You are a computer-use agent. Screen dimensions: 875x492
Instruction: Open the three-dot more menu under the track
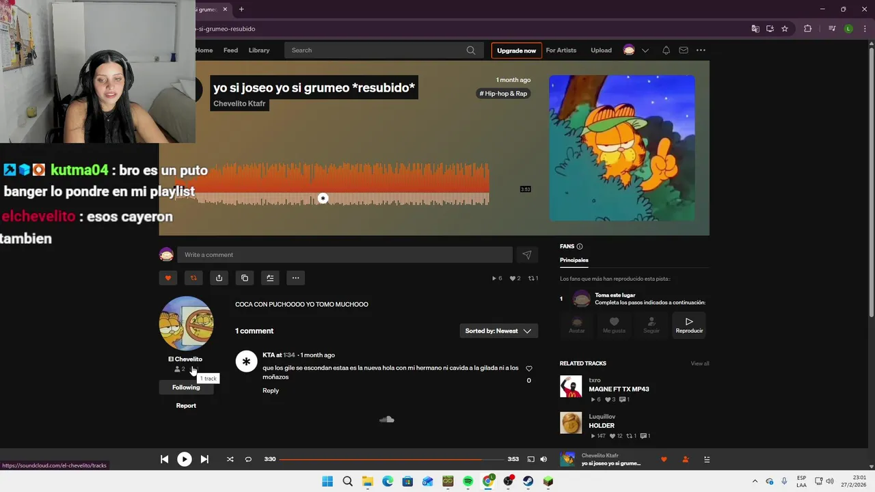295,278
